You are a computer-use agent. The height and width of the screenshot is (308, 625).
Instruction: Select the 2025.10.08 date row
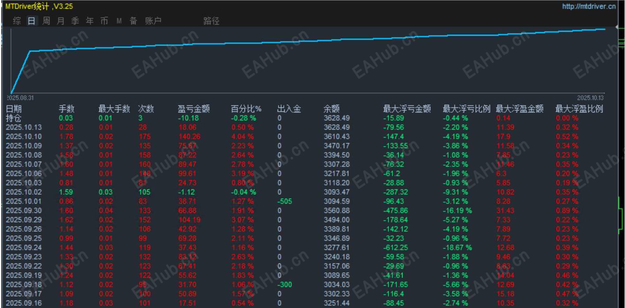(x=23, y=155)
